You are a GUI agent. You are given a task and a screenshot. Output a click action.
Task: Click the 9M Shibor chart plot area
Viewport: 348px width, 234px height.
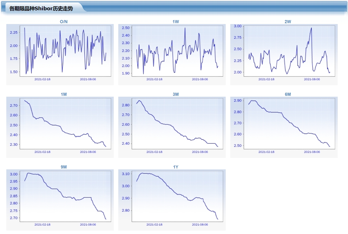click(65, 196)
